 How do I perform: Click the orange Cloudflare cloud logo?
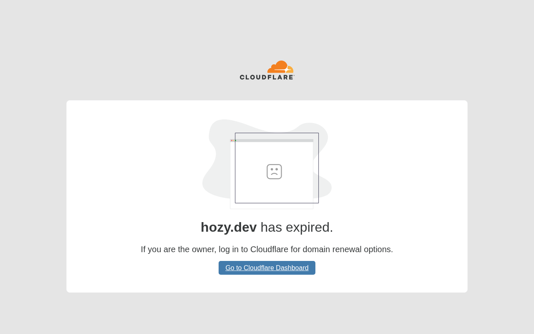pos(280,67)
